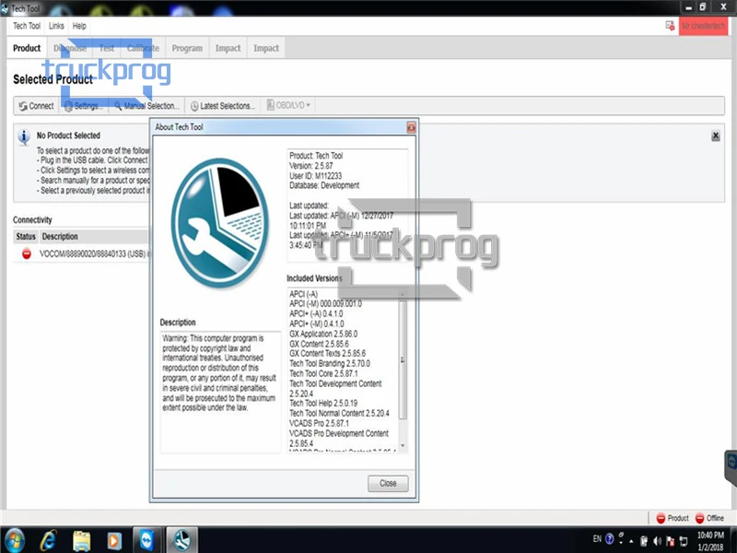This screenshot has height=553, width=737.
Task: Click the Status column header
Action: pyautogui.click(x=26, y=237)
